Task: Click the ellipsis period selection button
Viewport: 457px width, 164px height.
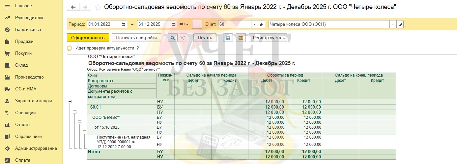Action: 197,24
